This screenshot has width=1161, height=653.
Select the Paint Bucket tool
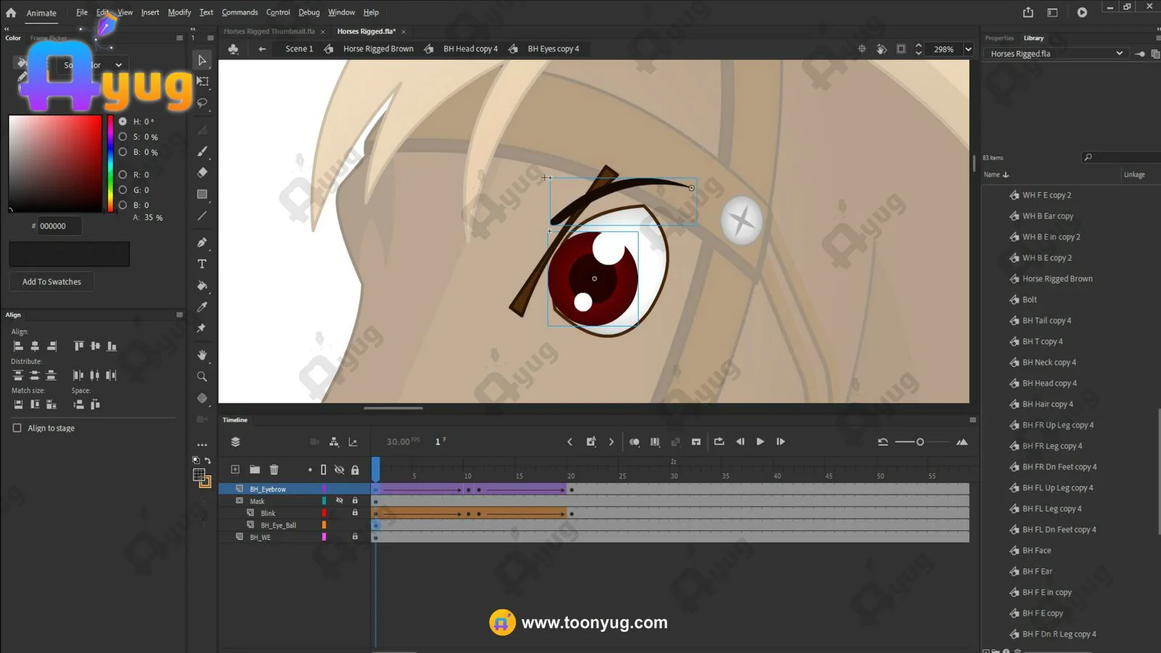point(202,286)
